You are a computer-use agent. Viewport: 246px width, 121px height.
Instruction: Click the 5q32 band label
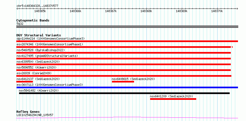20,24
